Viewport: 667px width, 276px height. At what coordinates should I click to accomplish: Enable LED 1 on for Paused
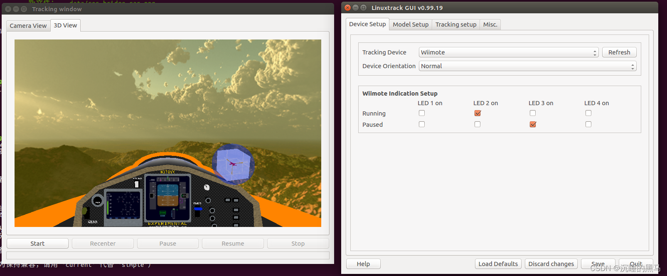click(422, 124)
